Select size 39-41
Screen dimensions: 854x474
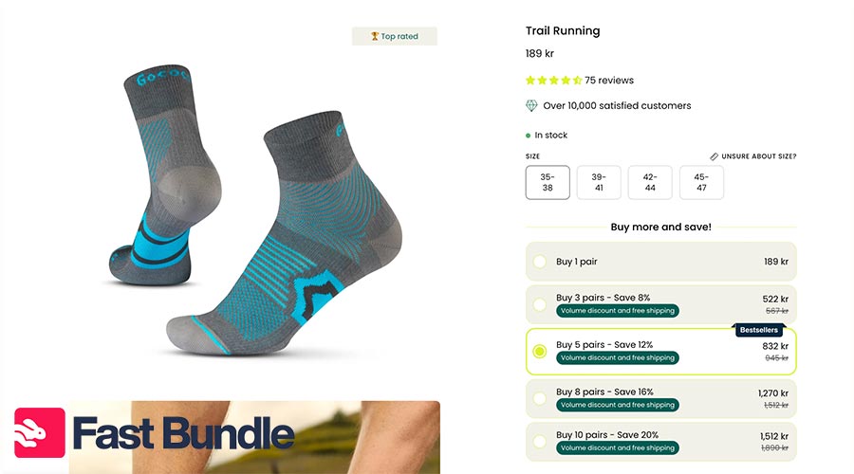point(599,182)
